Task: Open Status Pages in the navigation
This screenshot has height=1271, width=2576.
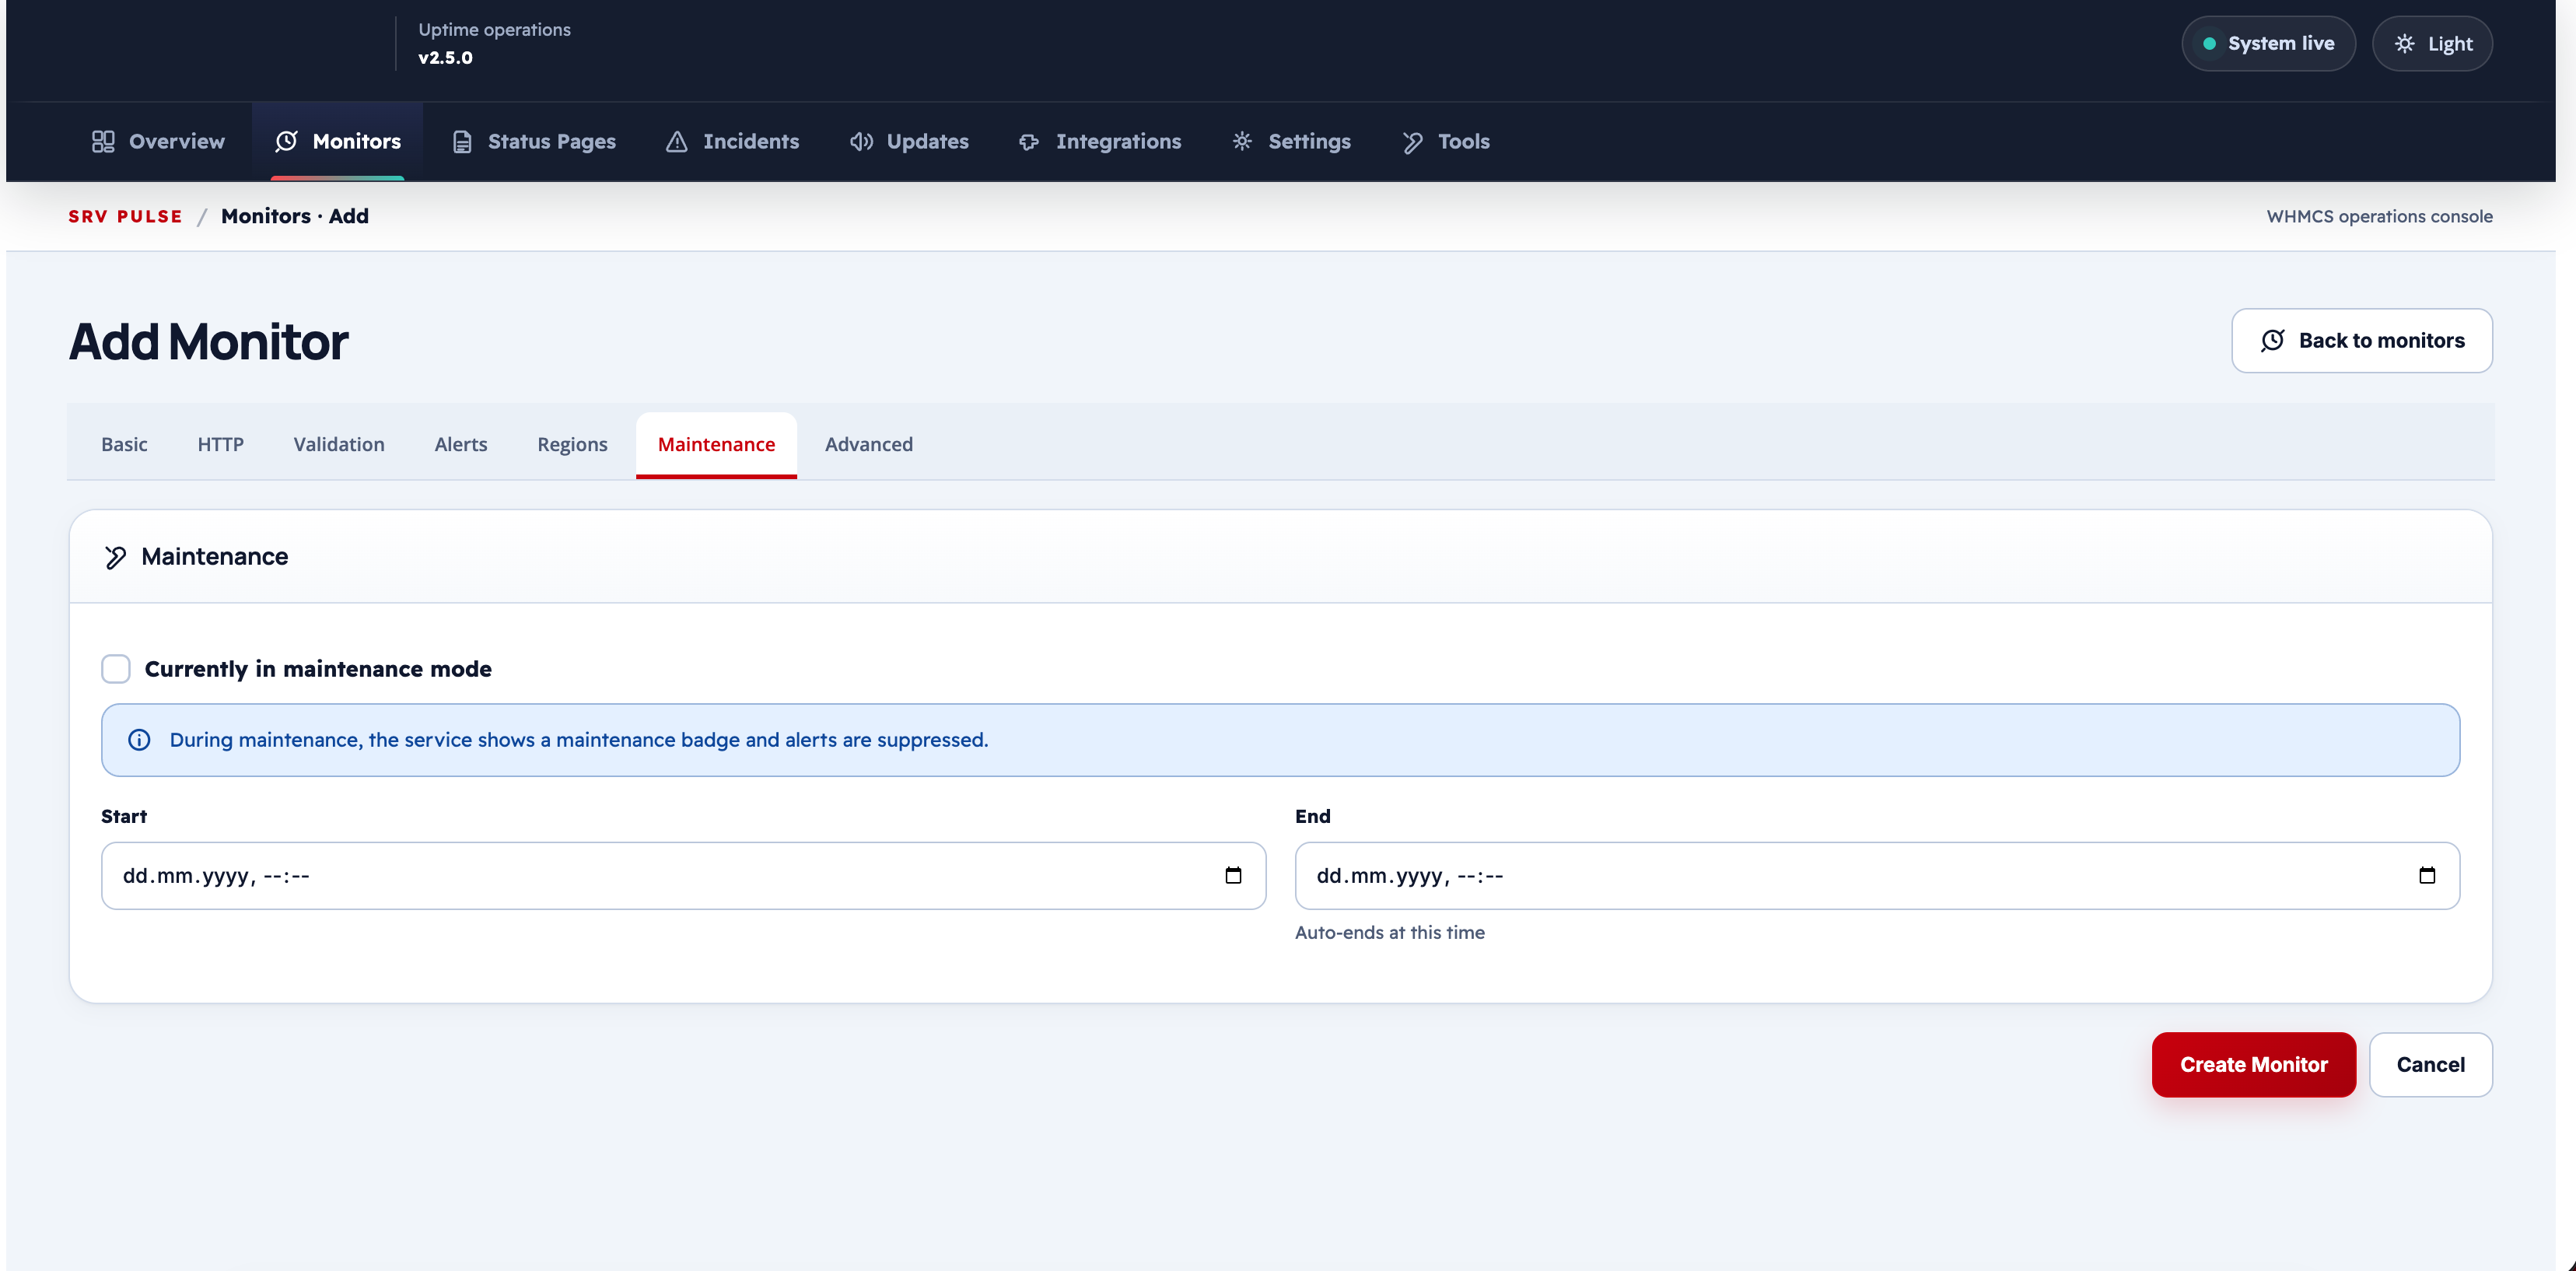Action: [x=533, y=142]
